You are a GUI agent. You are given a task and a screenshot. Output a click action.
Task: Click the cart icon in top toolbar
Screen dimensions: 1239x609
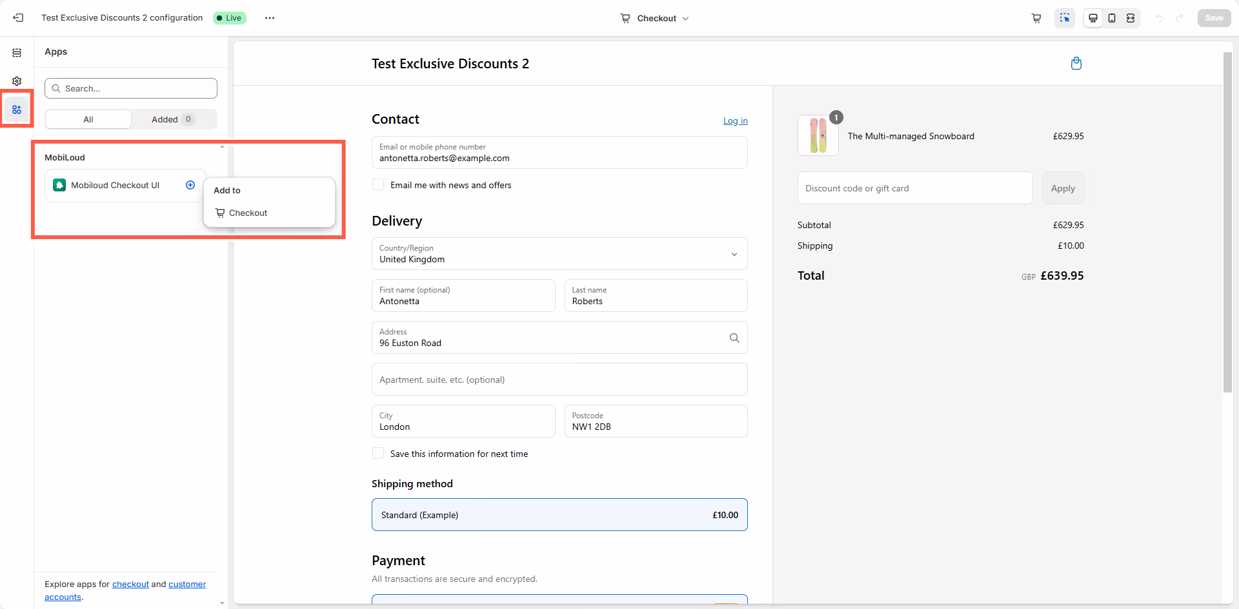tap(1036, 18)
